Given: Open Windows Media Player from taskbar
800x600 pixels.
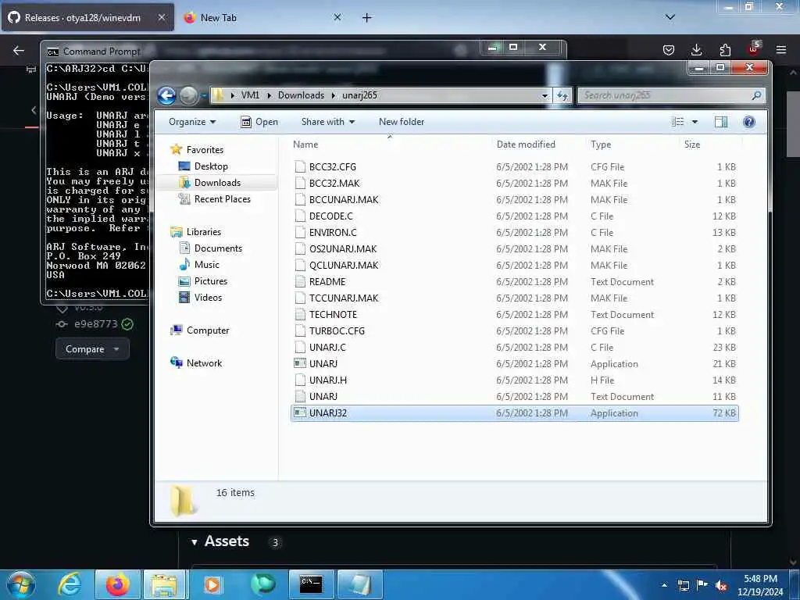Looking at the screenshot, I should click(212, 584).
